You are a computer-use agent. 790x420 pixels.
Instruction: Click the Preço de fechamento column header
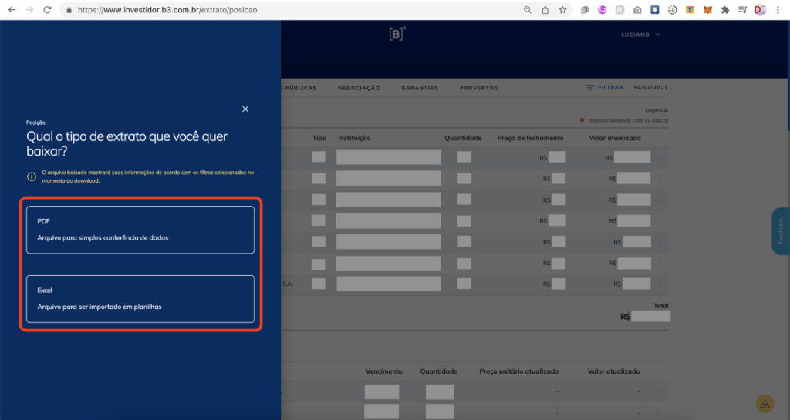point(530,138)
